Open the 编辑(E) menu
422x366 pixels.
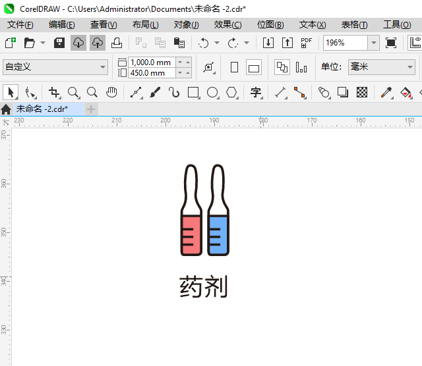62,25
